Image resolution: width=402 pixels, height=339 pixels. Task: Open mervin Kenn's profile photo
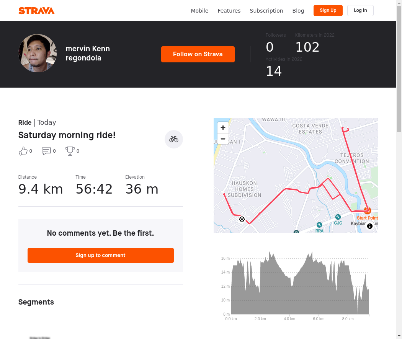tap(38, 53)
